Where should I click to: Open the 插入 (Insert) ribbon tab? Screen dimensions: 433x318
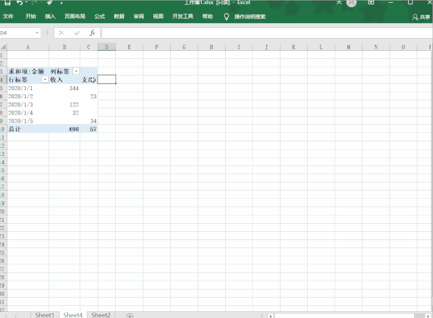50,16
